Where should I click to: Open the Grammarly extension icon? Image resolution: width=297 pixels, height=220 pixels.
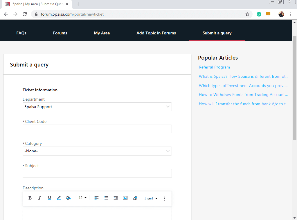click(259, 14)
